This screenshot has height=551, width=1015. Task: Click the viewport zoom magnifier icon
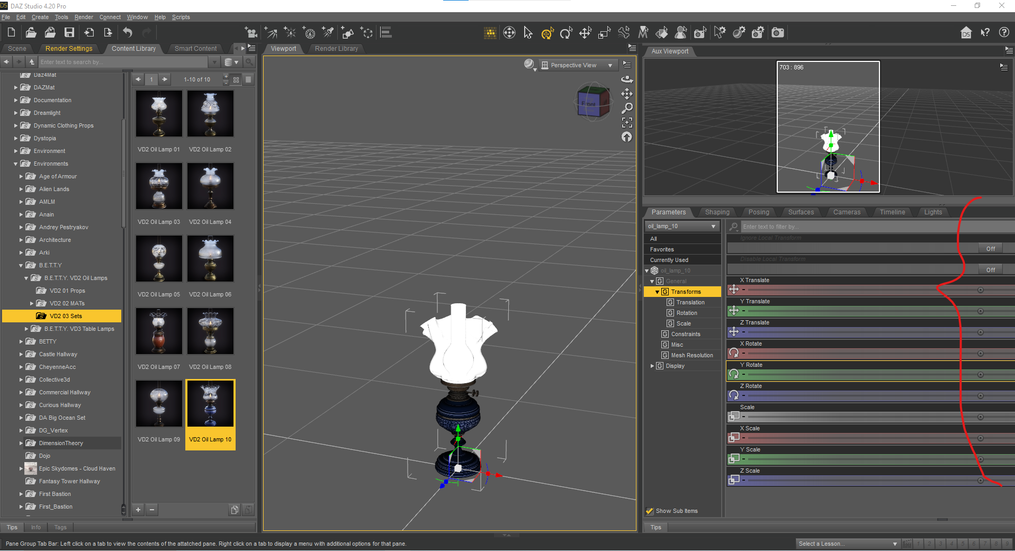[627, 108]
